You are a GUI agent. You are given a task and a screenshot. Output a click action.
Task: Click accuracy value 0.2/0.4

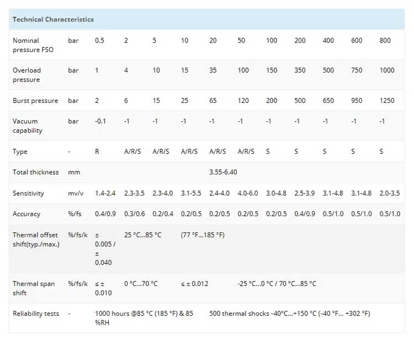point(163,214)
